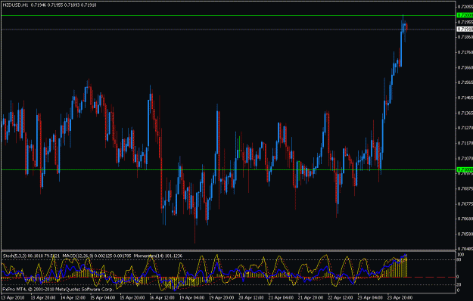The image size is (473, 301).
Task: Click the 0.71270 price axis label
Action: [x=465, y=128]
